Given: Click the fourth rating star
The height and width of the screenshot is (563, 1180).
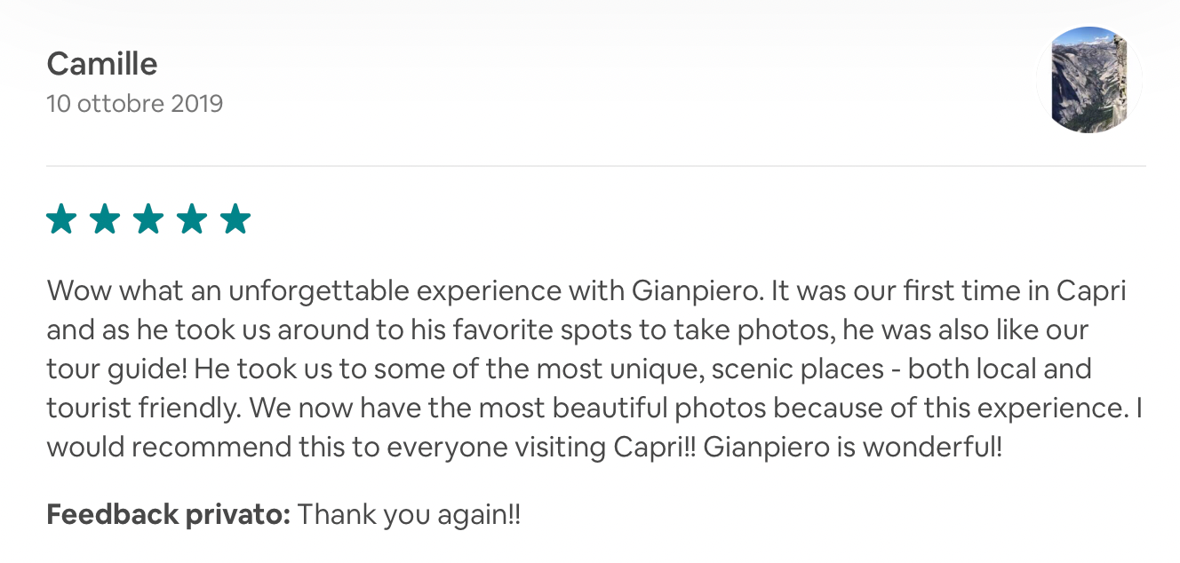Looking at the screenshot, I should (192, 218).
